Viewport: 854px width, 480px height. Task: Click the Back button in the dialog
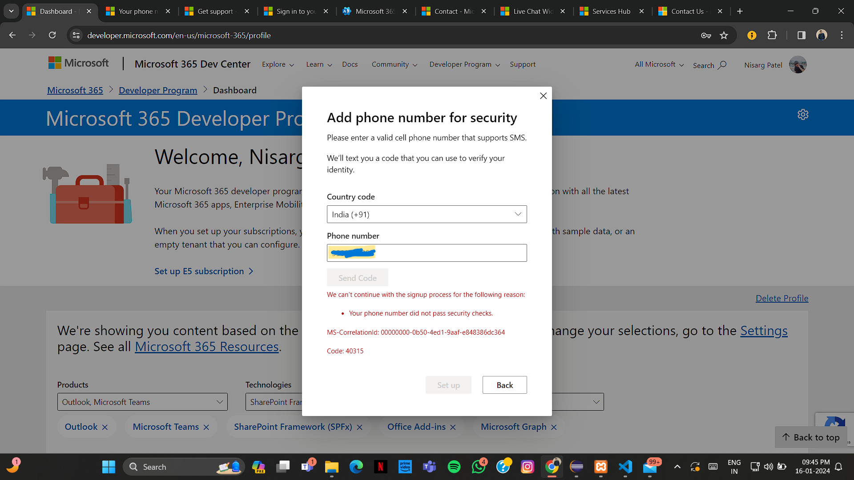pos(504,384)
